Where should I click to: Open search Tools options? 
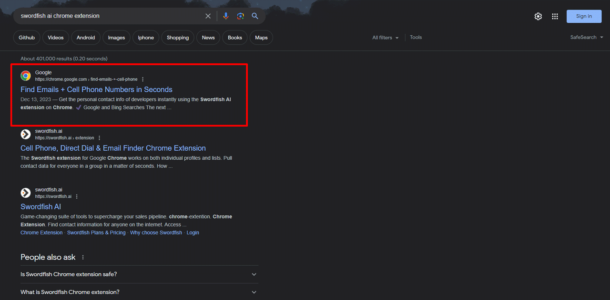tap(416, 37)
